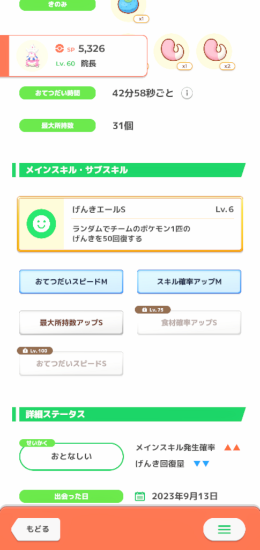Open the hamburger menu button
The height and width of the screenshot is (550, 260).
[224, 529]
